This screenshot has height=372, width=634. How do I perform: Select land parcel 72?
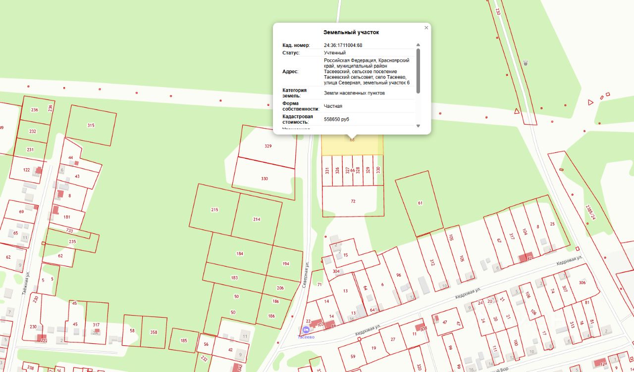click(353, 201)
